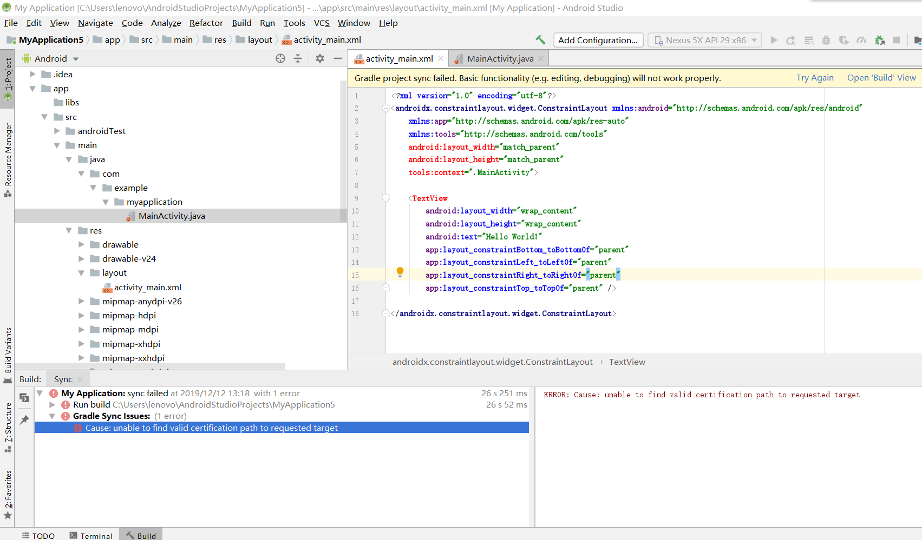Click Select Opened File target icon
This screenshot has height=540, width=922.
click(280, 58)
